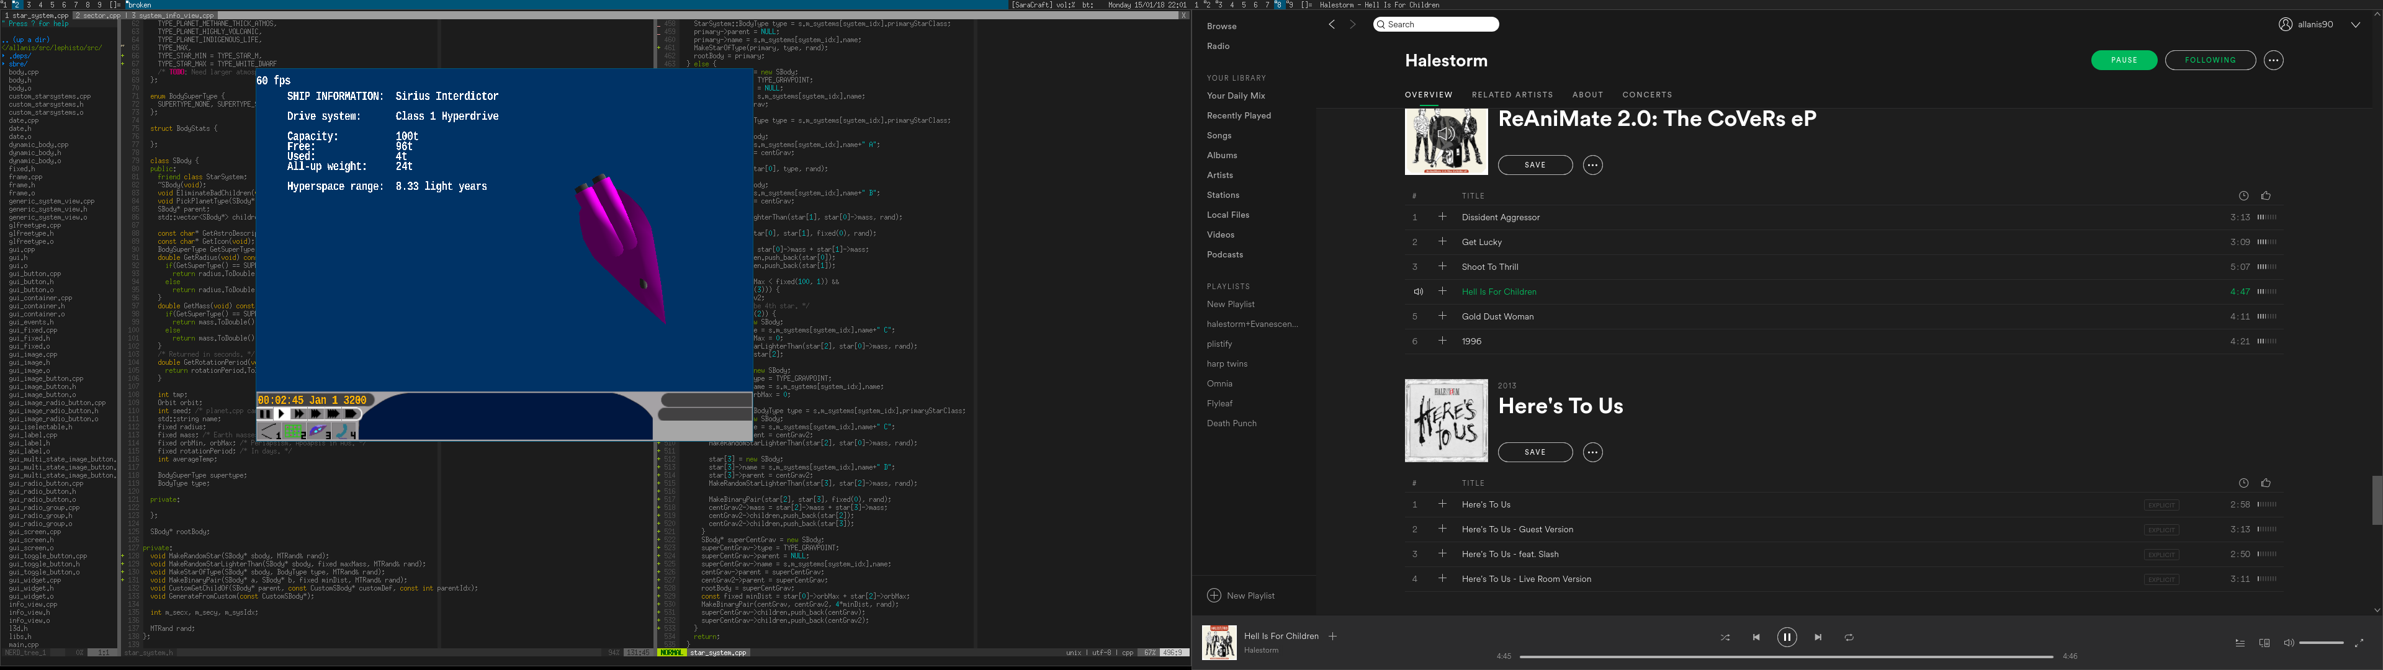Enter Spotify full screen mode
Screen dimensions: 2383x670
click(x=2358, y=643)
